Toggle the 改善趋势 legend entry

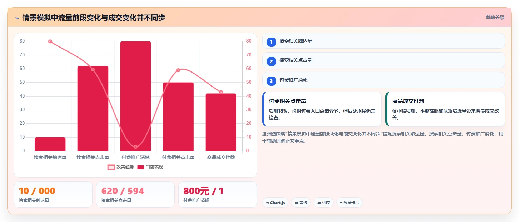pos(121,167)
